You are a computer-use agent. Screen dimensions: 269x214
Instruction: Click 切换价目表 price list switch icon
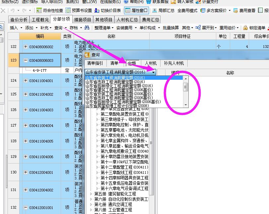tap(97, 11)
